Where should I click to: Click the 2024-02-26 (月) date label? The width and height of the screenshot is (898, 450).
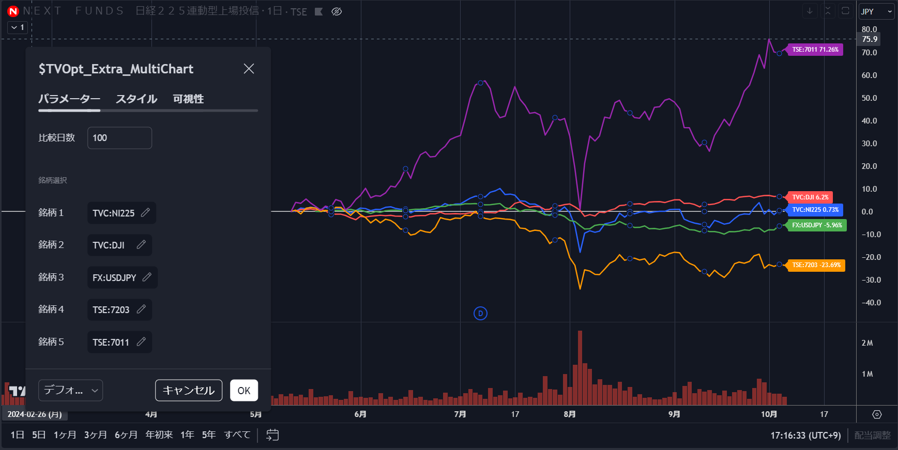tap(35, 414)
